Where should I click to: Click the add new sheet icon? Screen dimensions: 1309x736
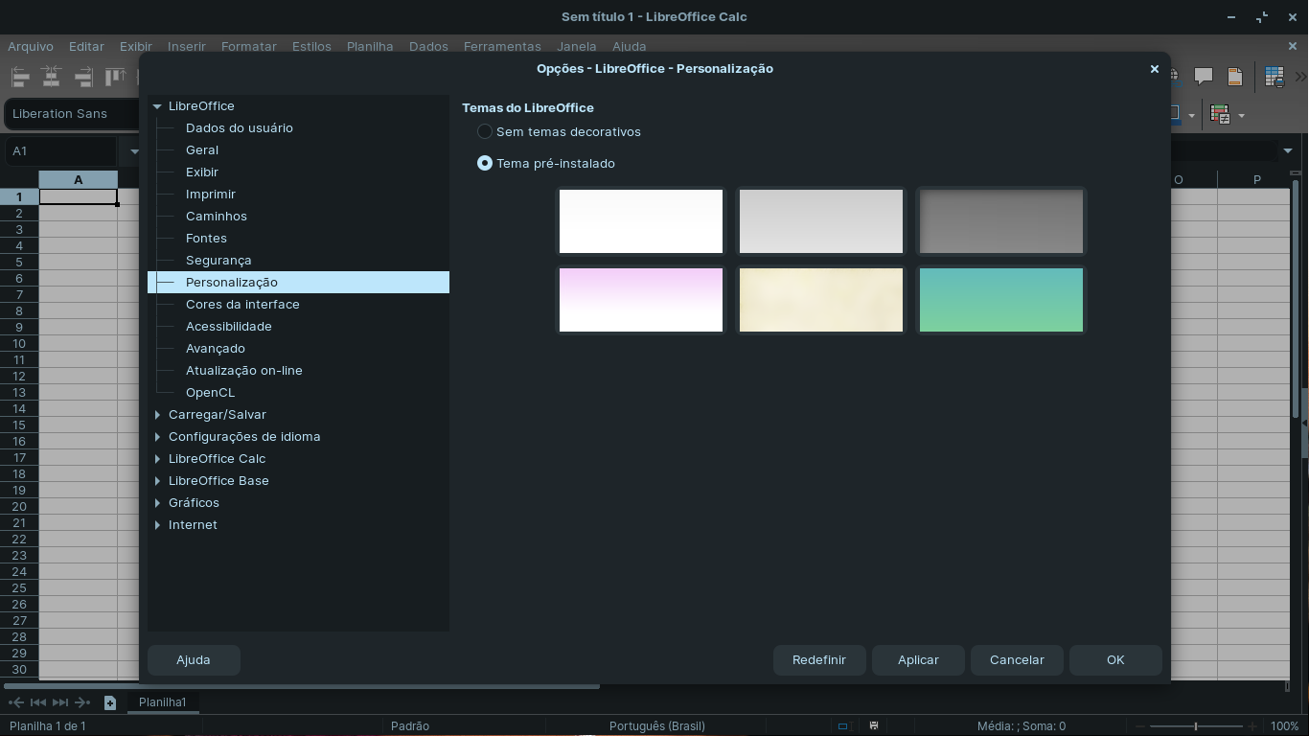[x=110, y=702]
